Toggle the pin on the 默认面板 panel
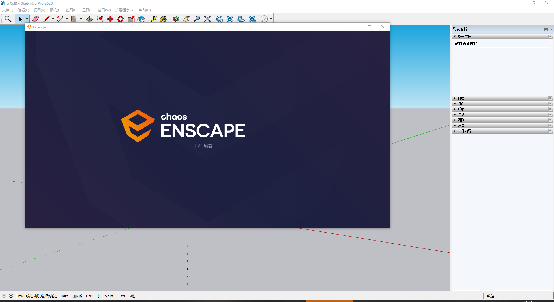This screenshot has height=302, width=554. click(546, 29)
